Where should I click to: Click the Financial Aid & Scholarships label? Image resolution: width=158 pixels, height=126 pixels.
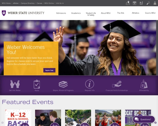117,90
